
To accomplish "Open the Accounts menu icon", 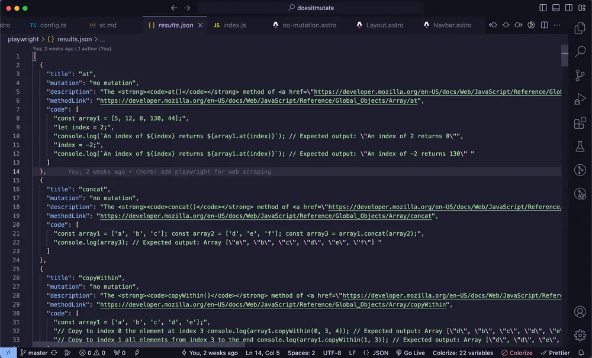I will [x=580, y=312].
